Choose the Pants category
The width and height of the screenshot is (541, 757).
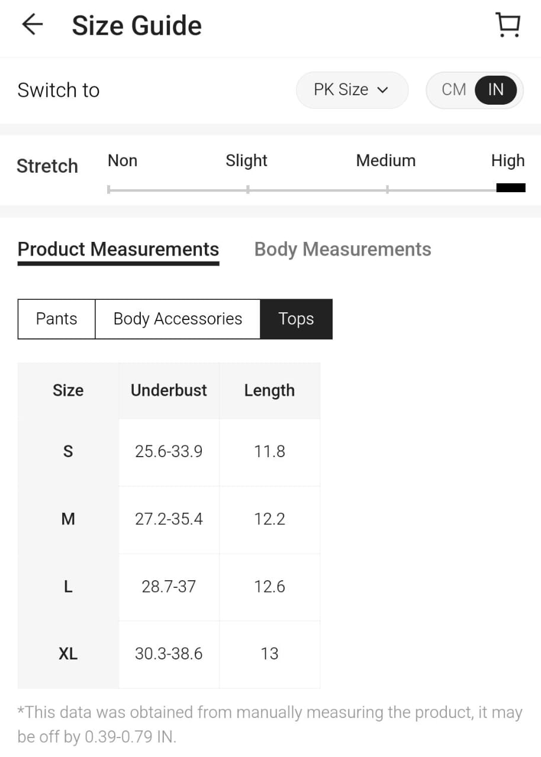pyautogui.click(x=57, y=319)
